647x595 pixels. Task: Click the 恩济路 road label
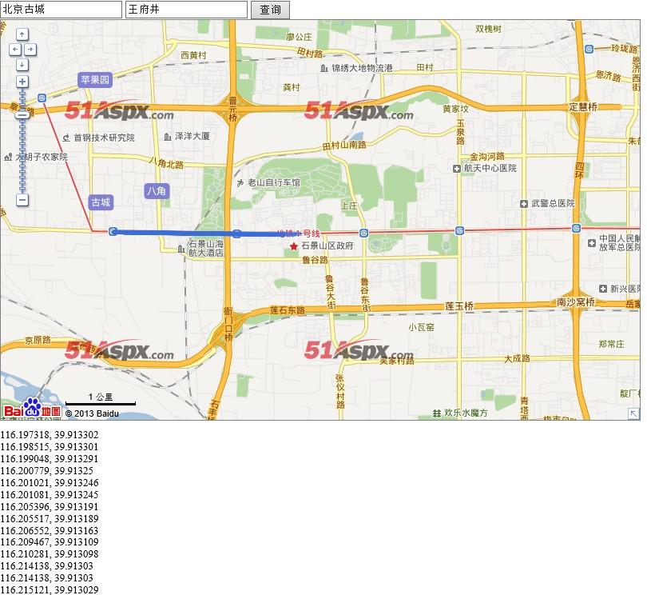[x=609, y=76]
